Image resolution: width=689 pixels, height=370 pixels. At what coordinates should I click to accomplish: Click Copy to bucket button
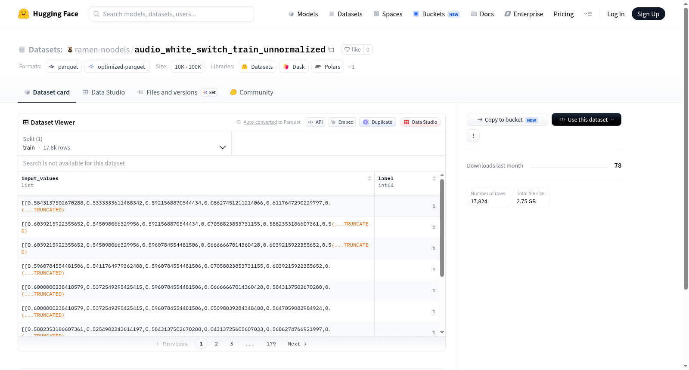507,119
